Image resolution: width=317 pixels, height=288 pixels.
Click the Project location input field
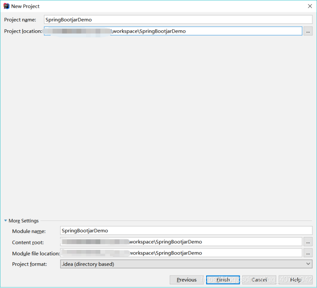173,31
